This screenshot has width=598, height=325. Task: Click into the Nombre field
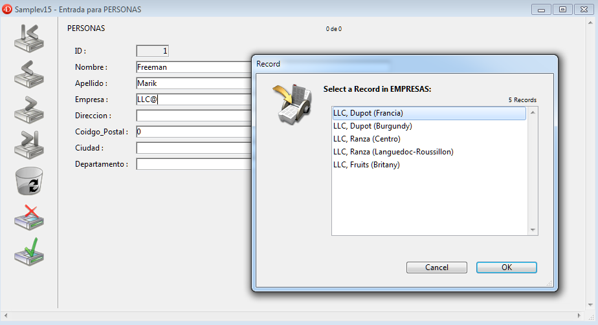click(193, 67)
